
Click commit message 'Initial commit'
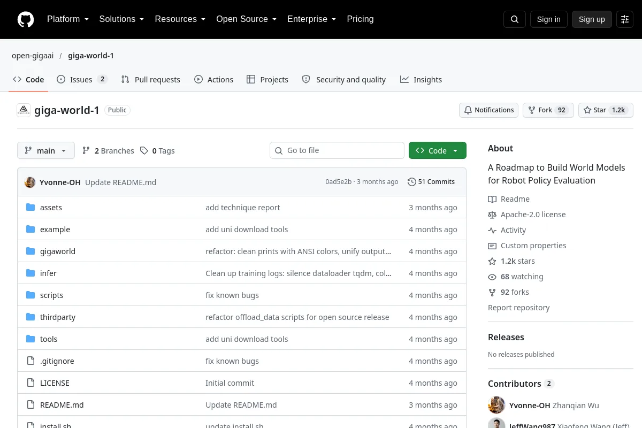pos(230,383)
